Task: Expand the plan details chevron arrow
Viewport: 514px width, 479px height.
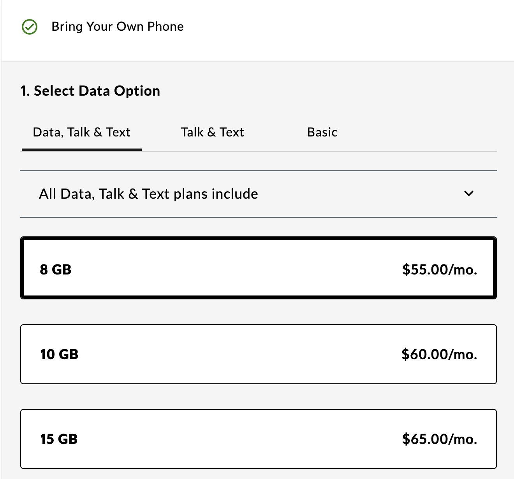Action: tap(469, 193)
